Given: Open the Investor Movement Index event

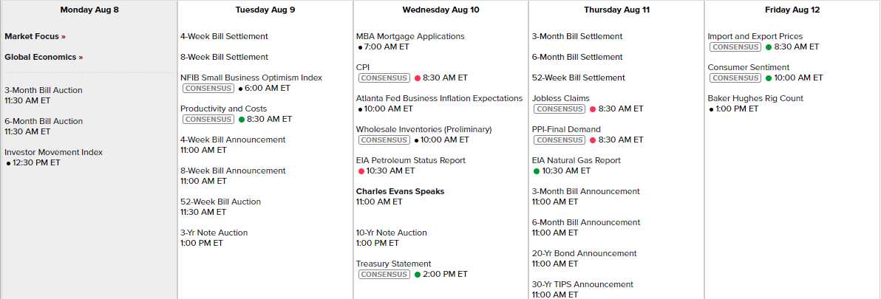Looking at the screenshot, I should (x=53, y=152).
